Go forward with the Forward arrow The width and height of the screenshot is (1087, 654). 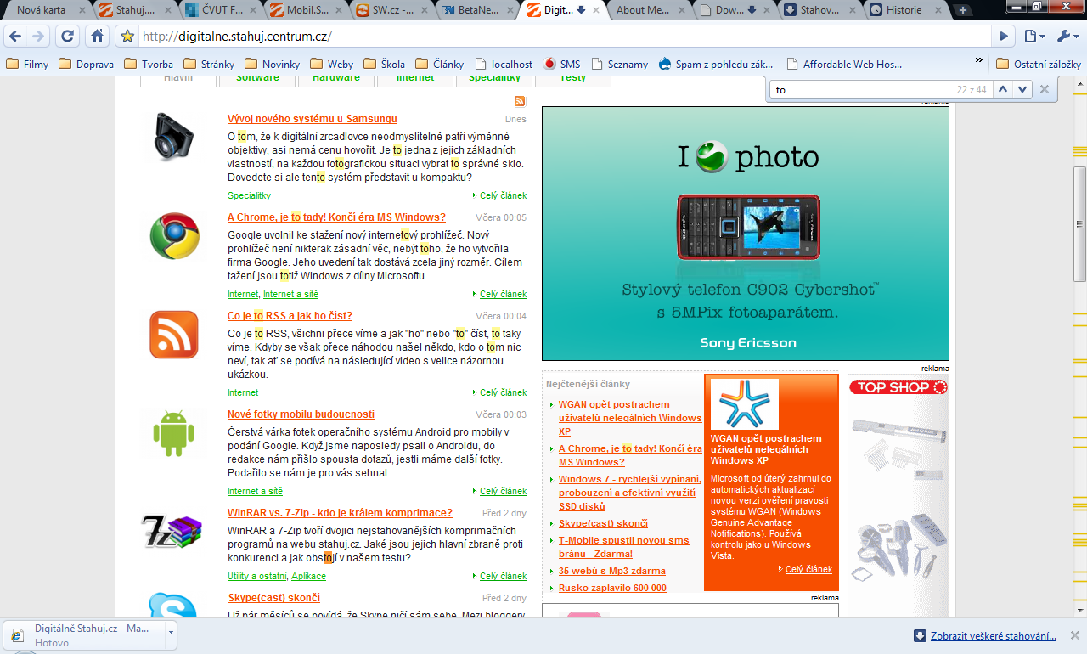click(x=38, y=37)
